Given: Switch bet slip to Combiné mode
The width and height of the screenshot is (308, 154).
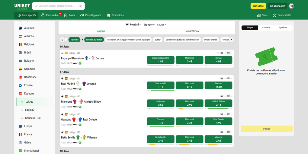Looking at the screenshot, I should coord(266,27).
